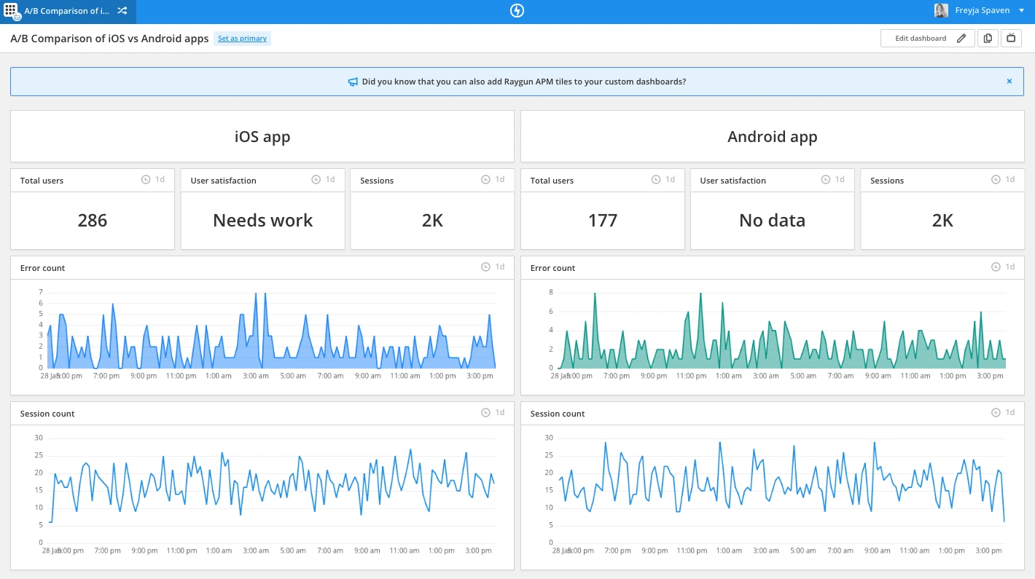Screen dimensions: 1035x579
Task: Click the iOS User satisfaction clock icon
Action: (x=316, y=179)
